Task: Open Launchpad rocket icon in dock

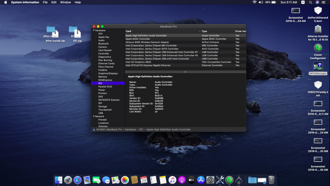Action: pos(68,180)
